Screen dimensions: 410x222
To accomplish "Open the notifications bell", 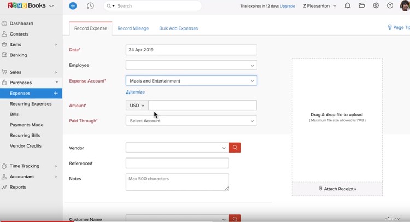I will (348, 6).
